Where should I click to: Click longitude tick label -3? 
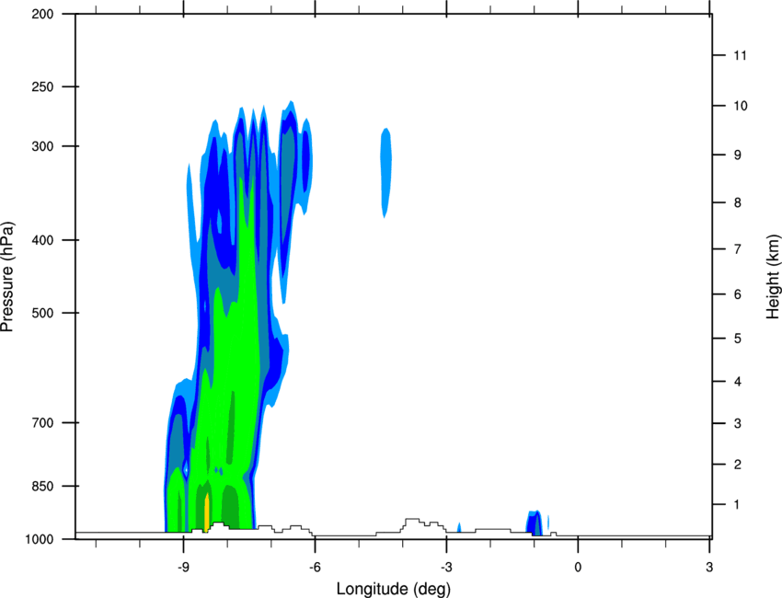(446, 568)
